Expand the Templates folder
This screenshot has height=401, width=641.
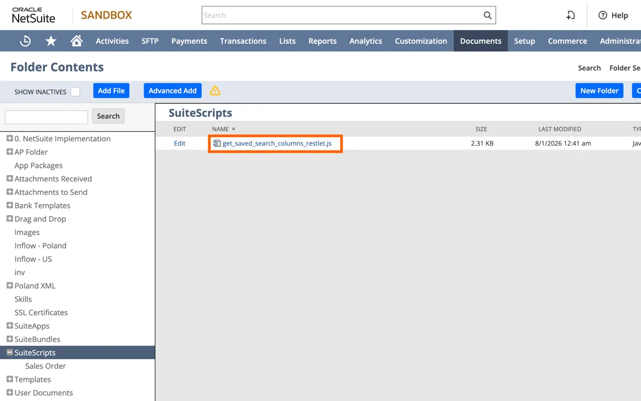(10, 380)
